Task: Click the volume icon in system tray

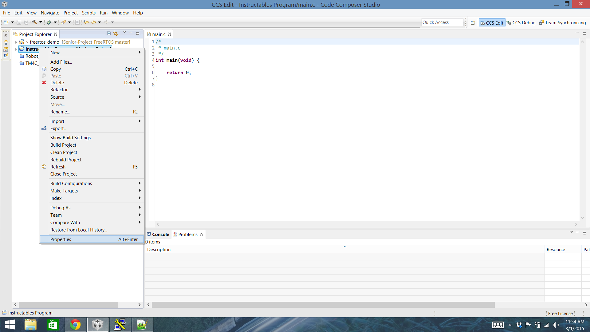Action: (x=556, y=325)
